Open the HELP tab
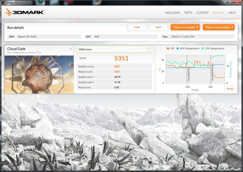The width and height of the screenshot is (243, 172). [x=232, y=13]
